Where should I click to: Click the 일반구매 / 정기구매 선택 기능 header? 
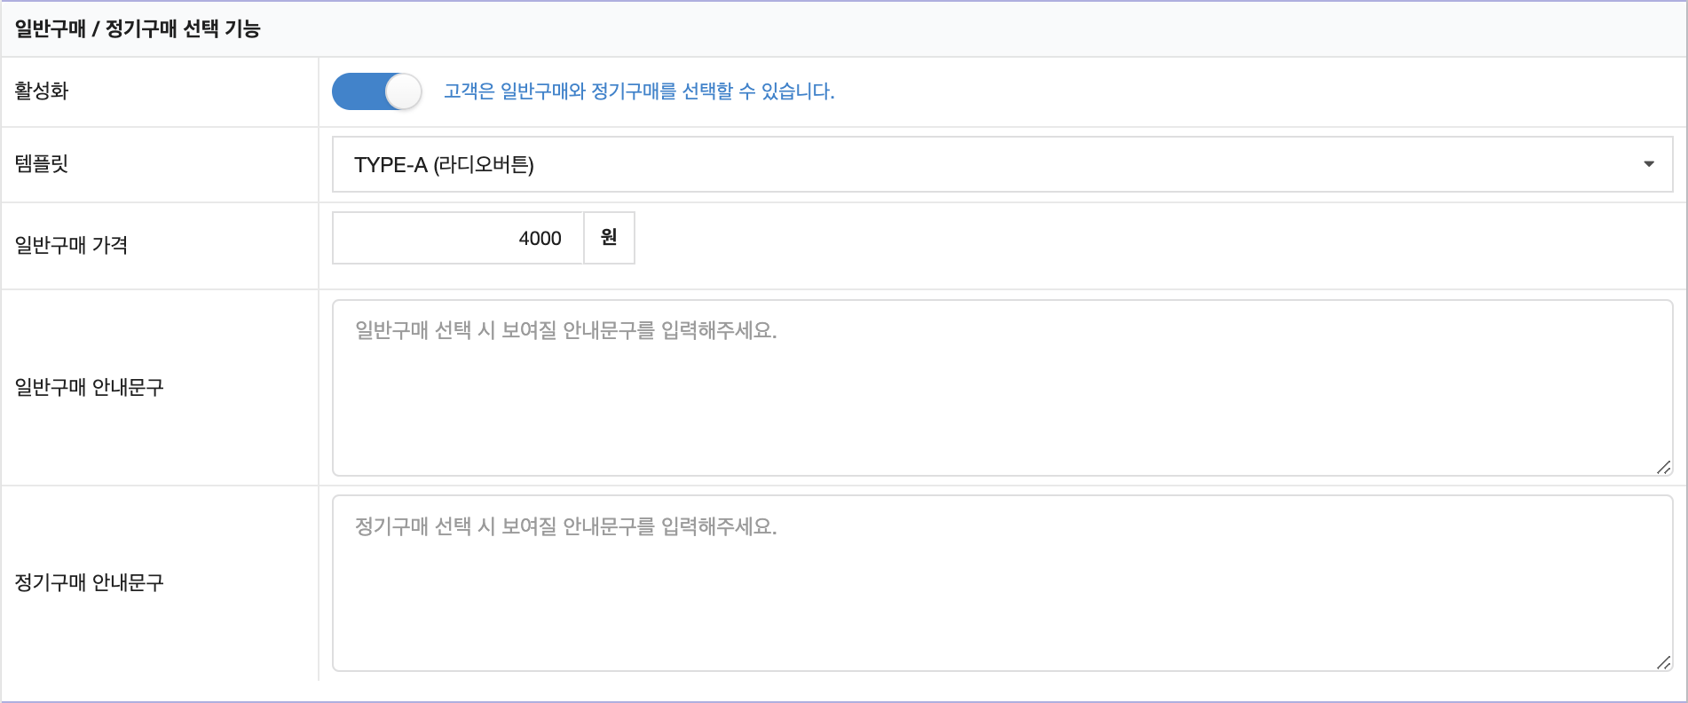click(x=138, y=29)
